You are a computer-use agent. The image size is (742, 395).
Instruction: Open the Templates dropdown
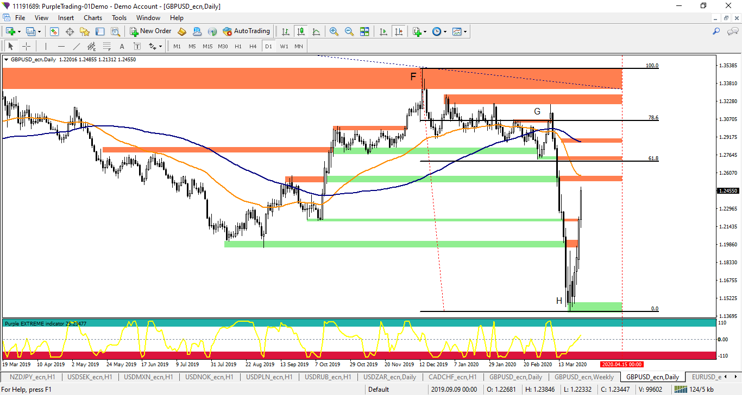(x=460, y=31)
